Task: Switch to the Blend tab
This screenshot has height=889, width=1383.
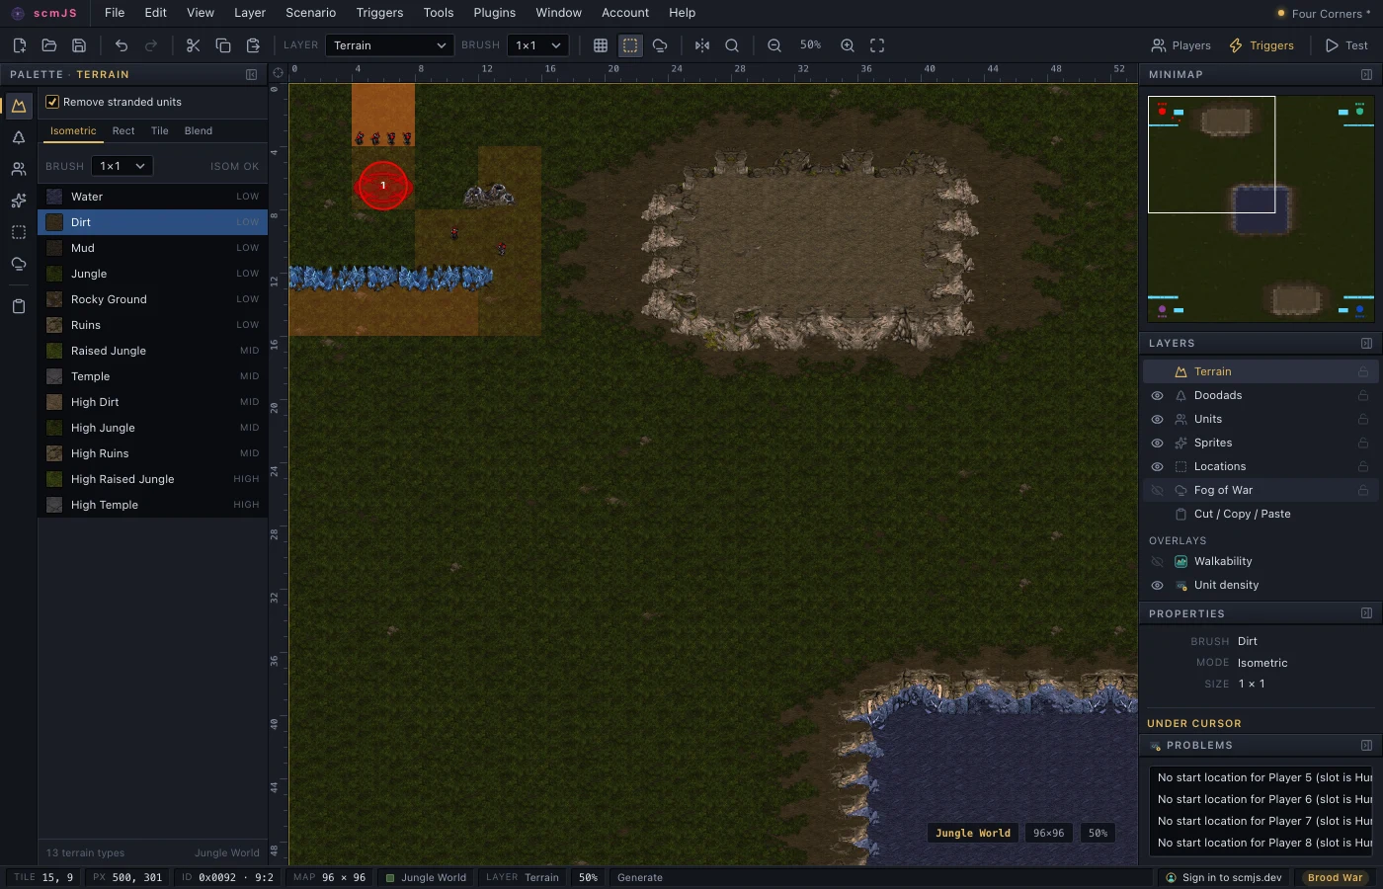Action: tap(198, 130)
